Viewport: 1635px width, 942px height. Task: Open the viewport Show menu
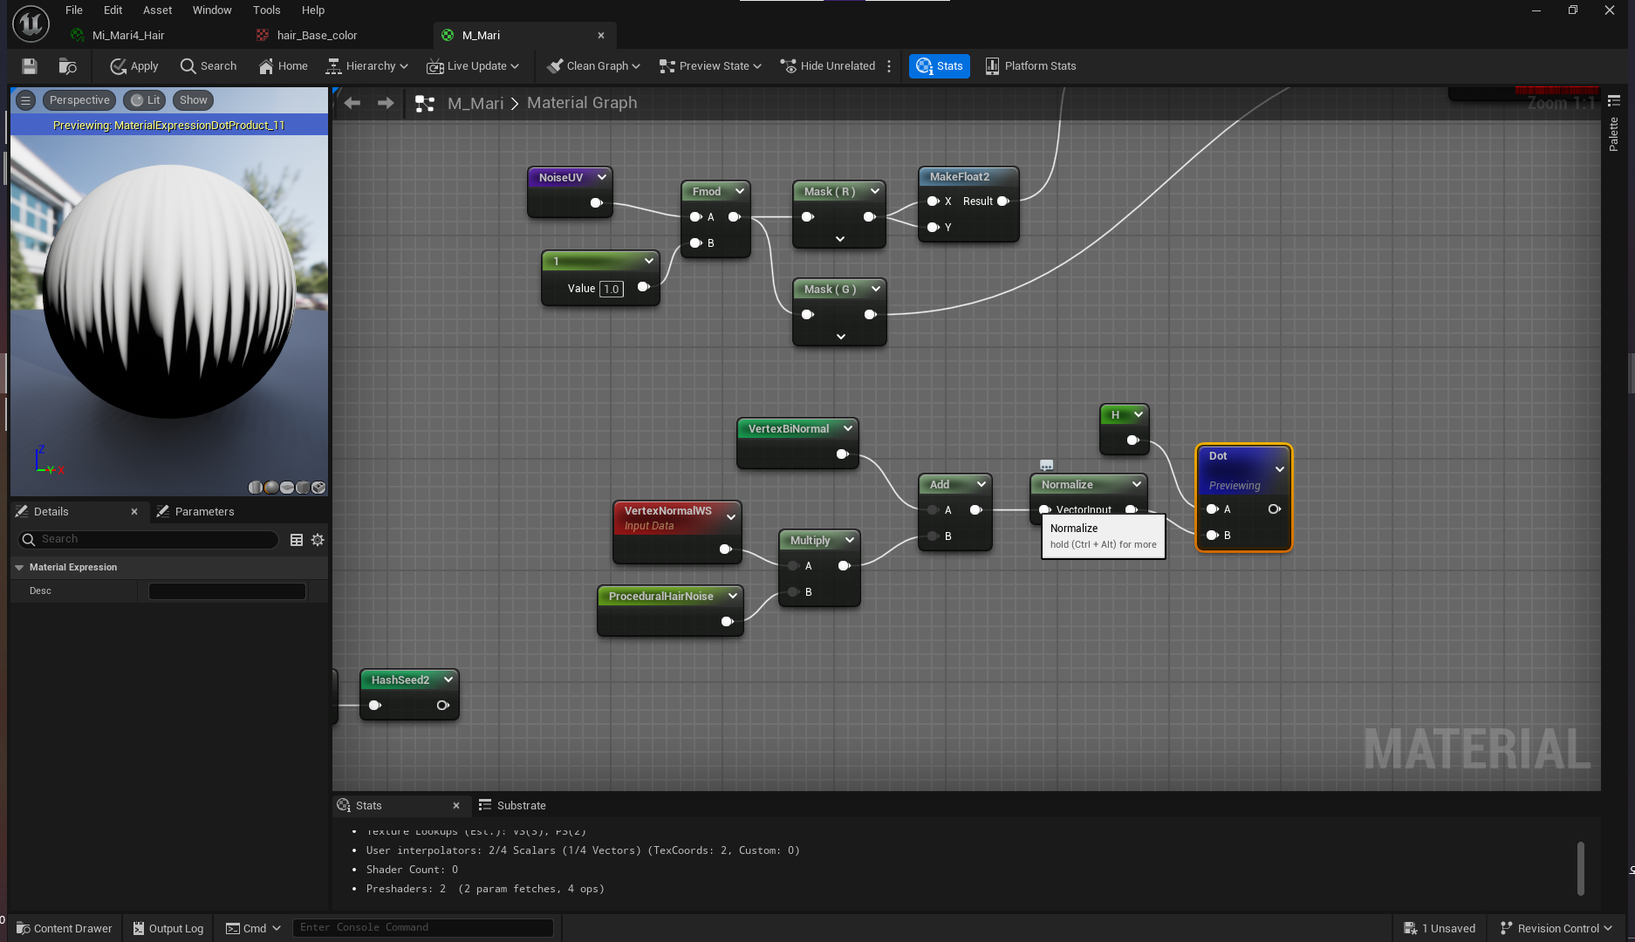click(x=193, y=100)
